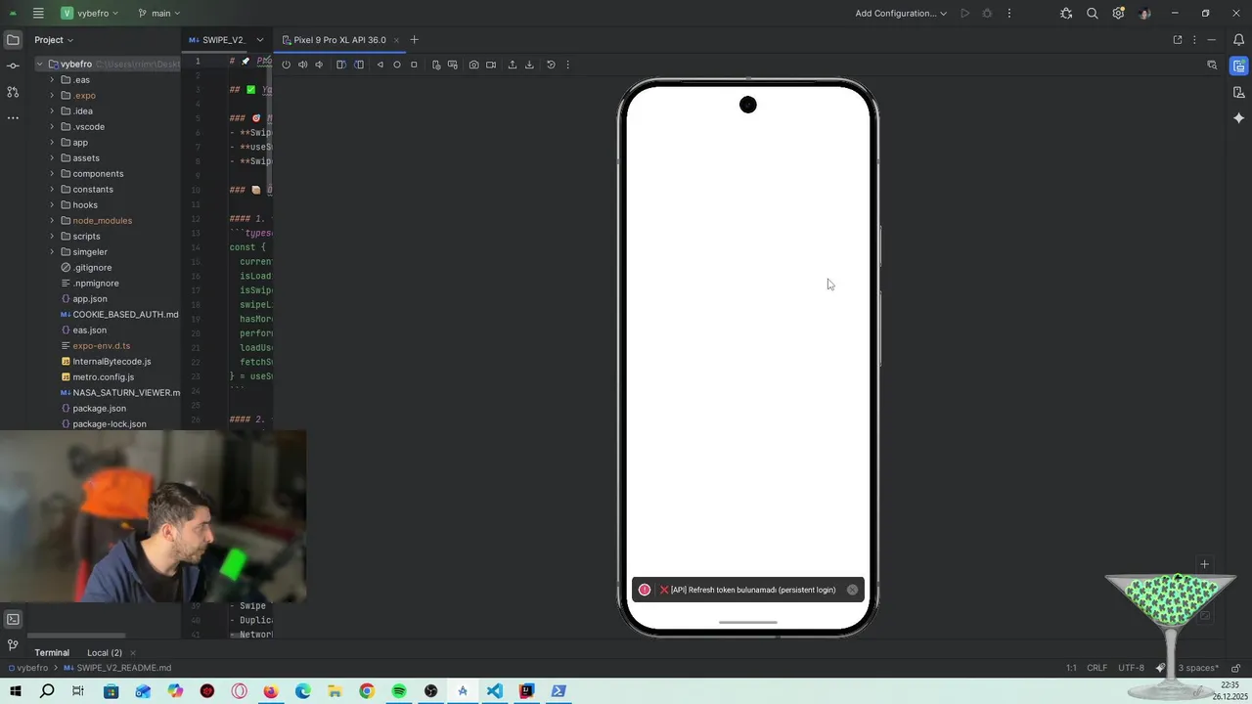Open the vybefro project dropdown
The width and height of the screenshot is (1252, 704).
pyautogui.click(x=90, y=14)
